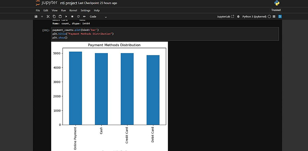The width and height of the screenshot is (308, 151).
Task: Restart the kernel with the circular arrow
Action: (x=78, y=17)
